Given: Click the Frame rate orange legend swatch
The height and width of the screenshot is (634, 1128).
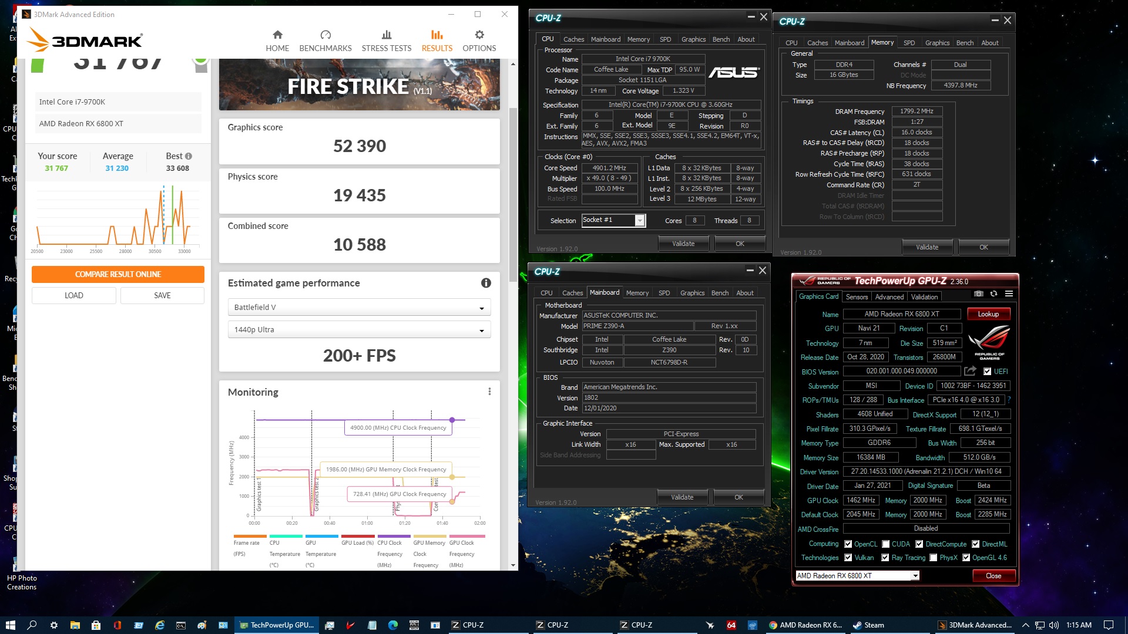Looking at the screenshot, I should pos(250,536).
